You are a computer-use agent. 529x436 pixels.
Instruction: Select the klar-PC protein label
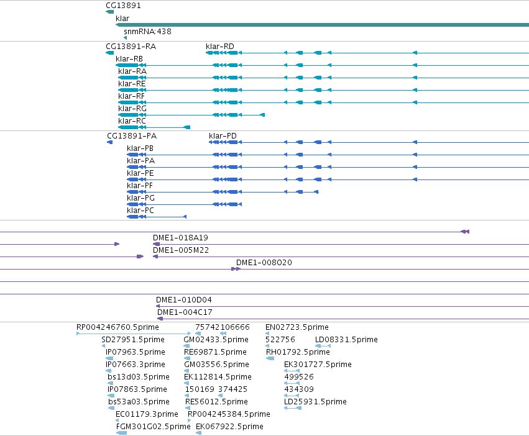[x=140, y=211]
